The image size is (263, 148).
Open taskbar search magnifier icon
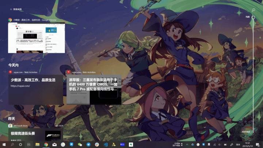(12, 144)
